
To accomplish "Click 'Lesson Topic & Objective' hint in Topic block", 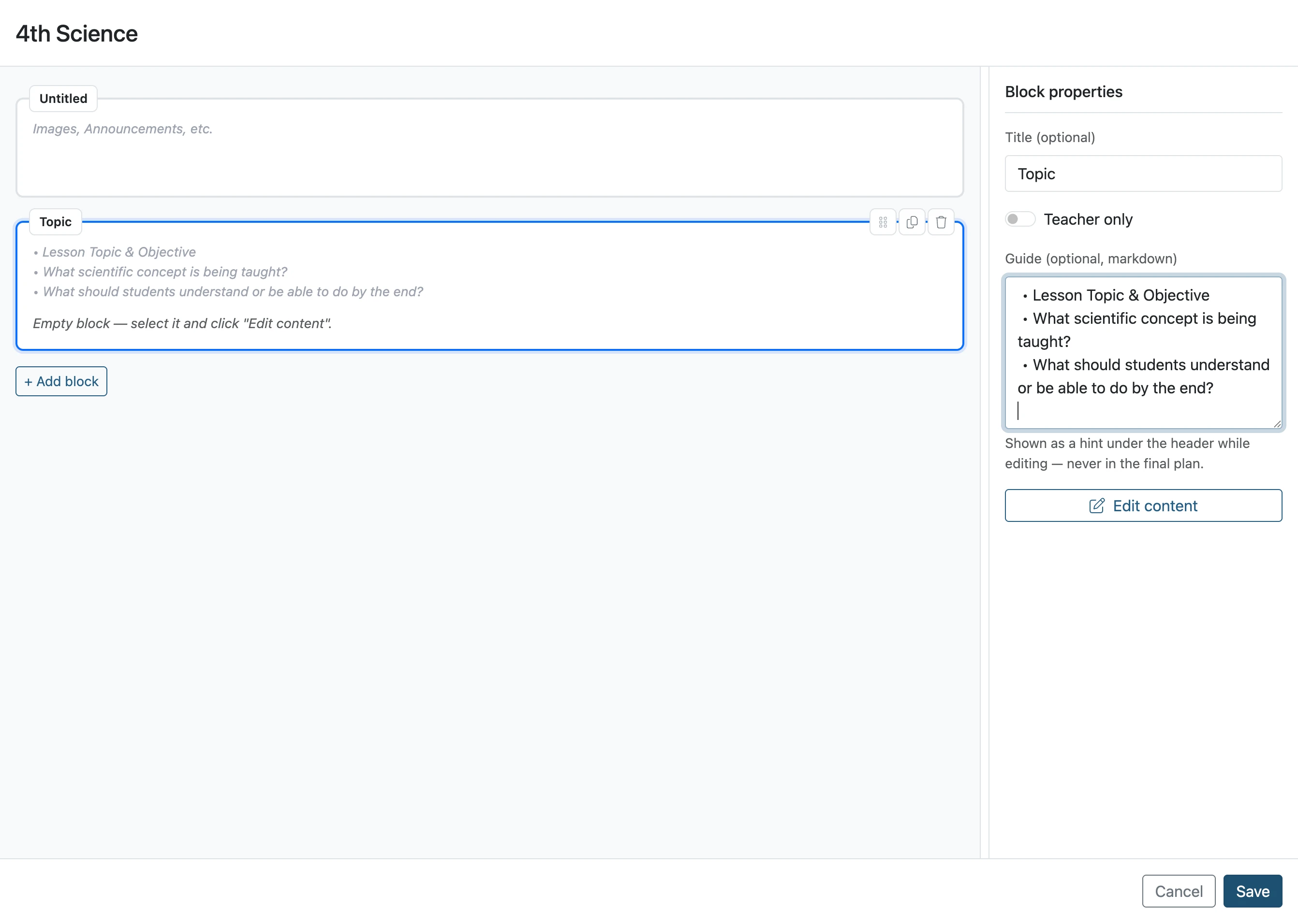I will click(x=119, y=252).
